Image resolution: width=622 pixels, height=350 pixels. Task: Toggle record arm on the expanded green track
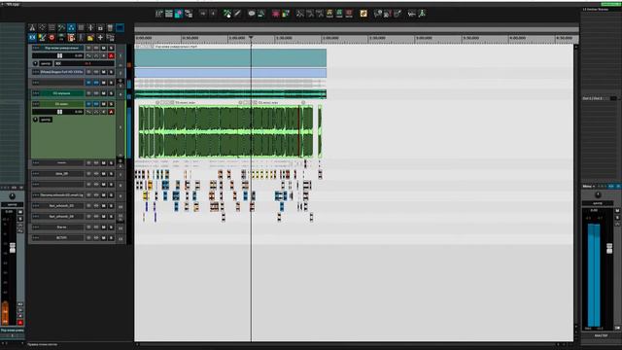coord(112,112)
